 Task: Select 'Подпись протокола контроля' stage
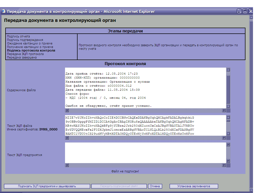(31, 51)
